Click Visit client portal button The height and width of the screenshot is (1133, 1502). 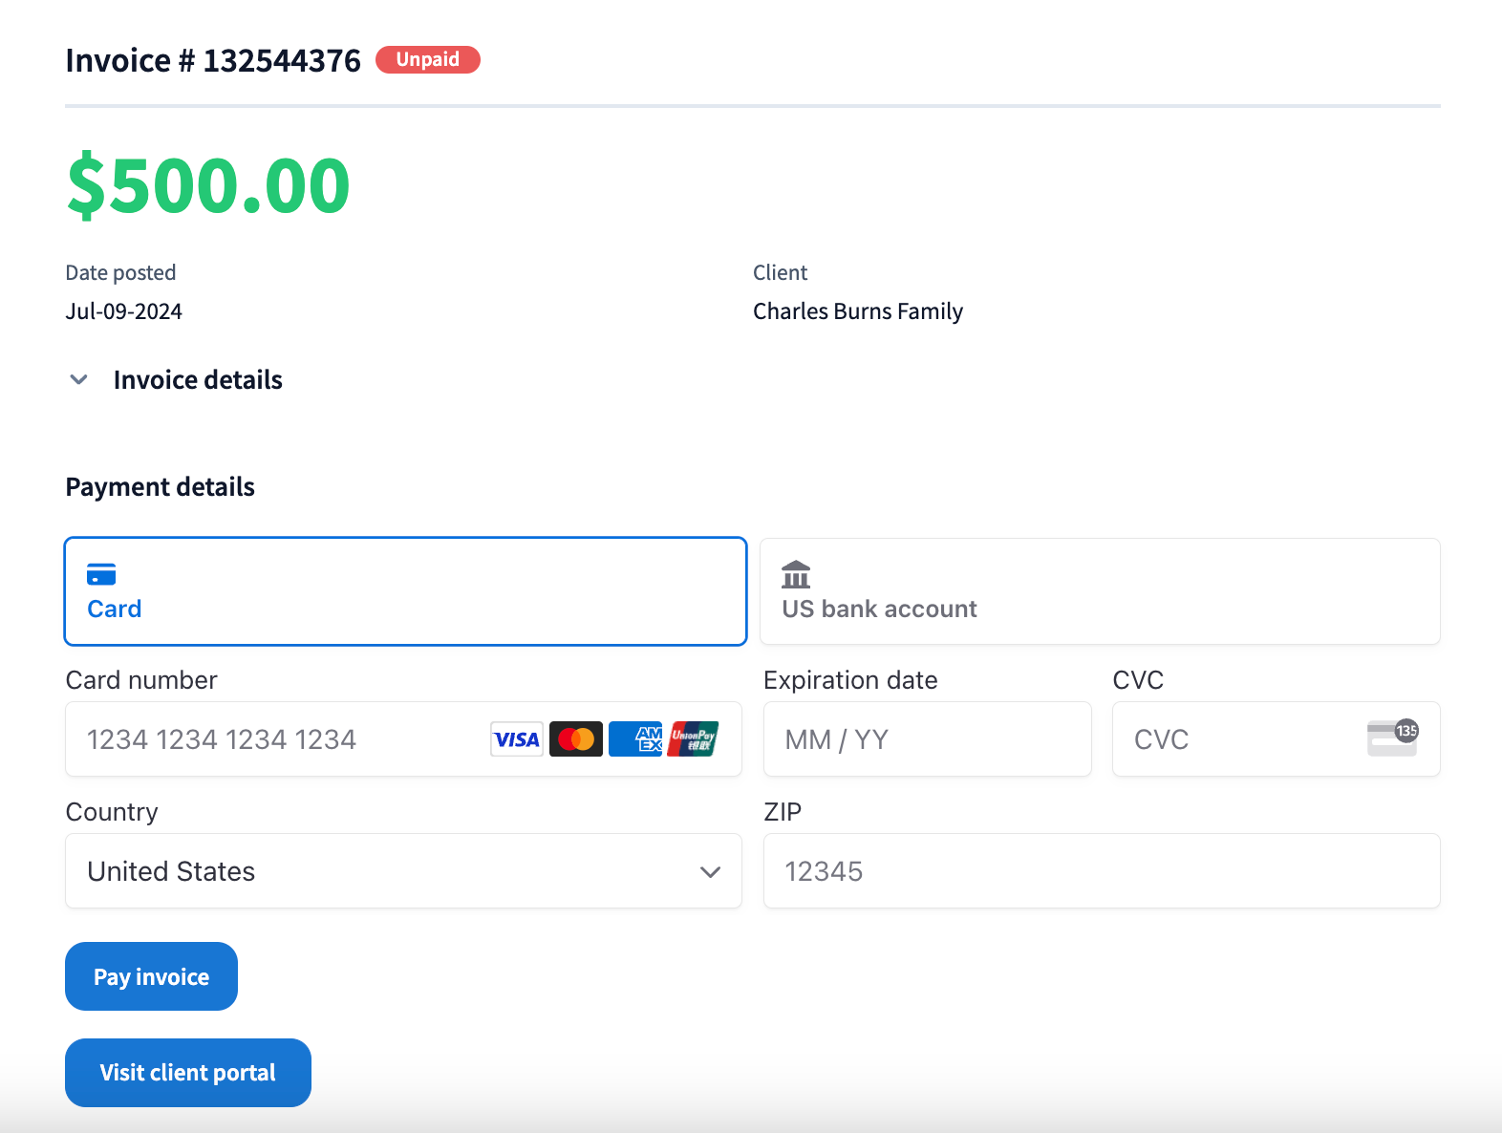pyautogui.click(x=188, y=1073)
